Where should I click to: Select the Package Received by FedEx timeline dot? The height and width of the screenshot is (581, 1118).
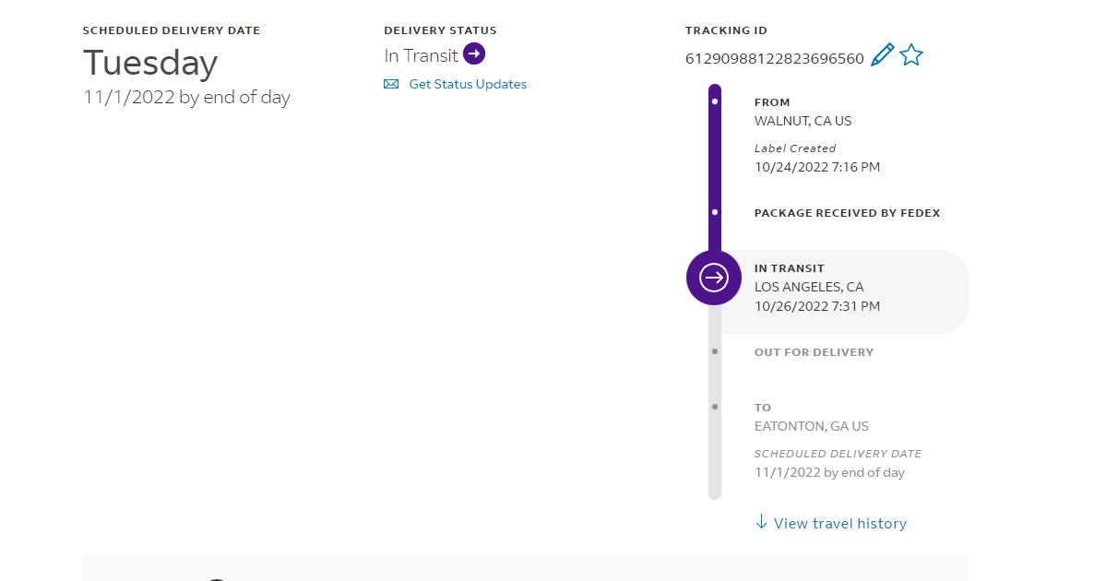coord(715,212)
